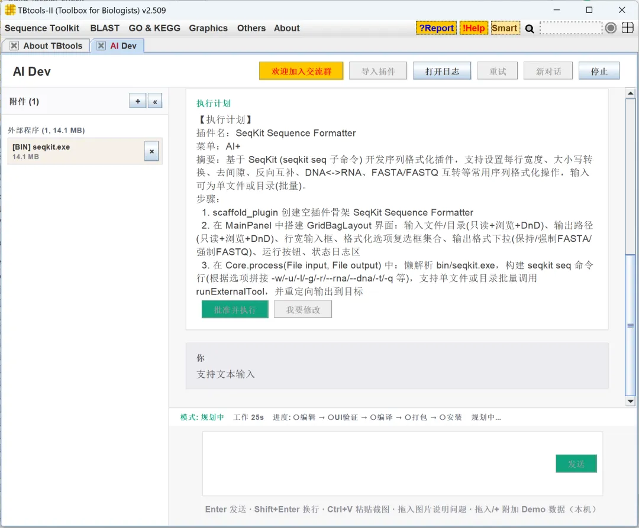The image size is (639, 528).
Task: Click the green 批准并执行 button
Action: tap(235, 309)
